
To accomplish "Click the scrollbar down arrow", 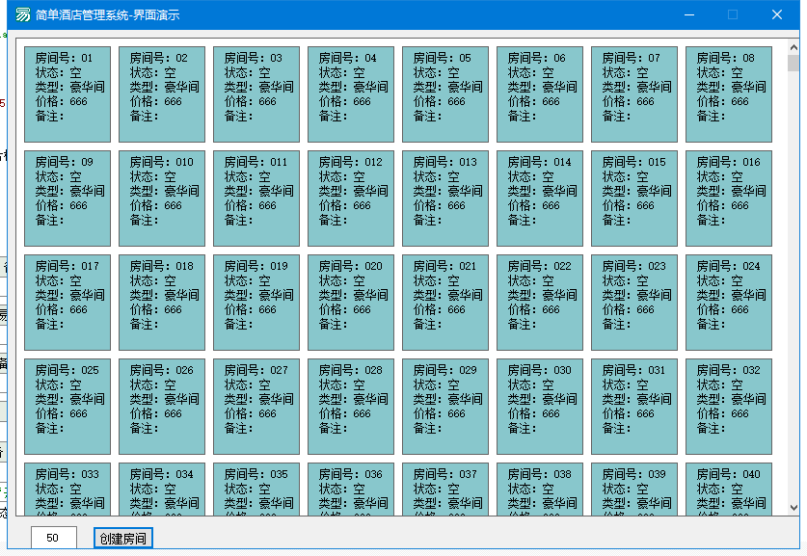I will (794, 508).
